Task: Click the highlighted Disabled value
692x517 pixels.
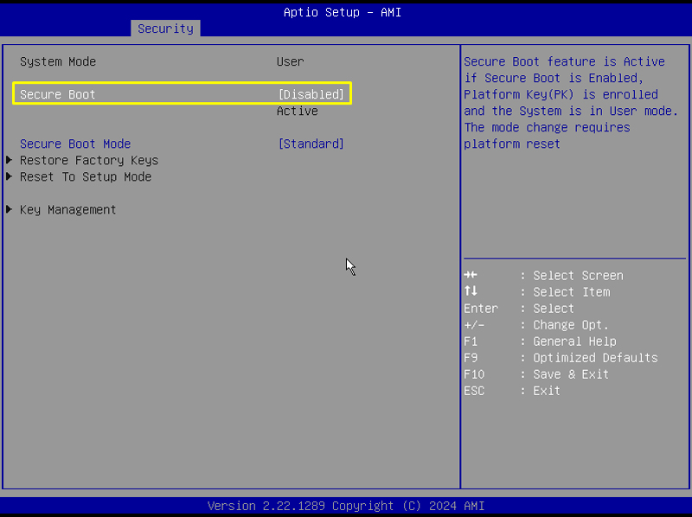Action: [311, 94]
